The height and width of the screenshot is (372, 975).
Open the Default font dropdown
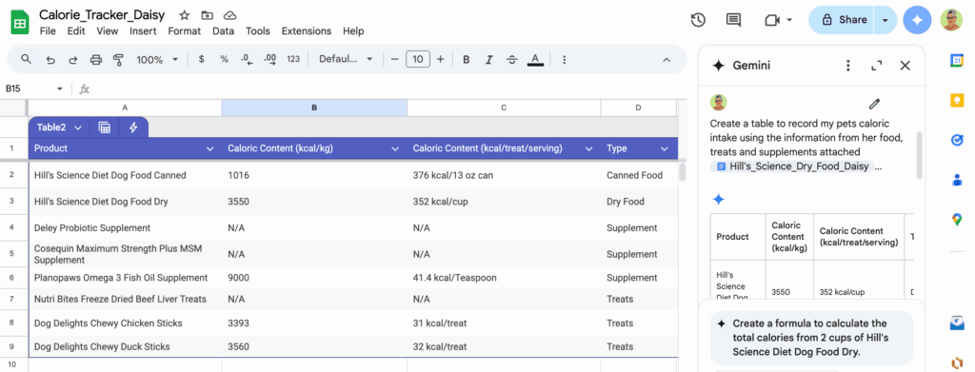346,59
